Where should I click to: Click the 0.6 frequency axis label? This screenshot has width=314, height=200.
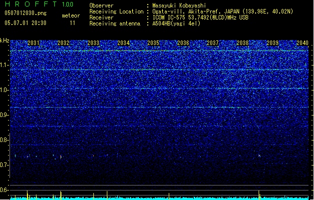point(4,190)
